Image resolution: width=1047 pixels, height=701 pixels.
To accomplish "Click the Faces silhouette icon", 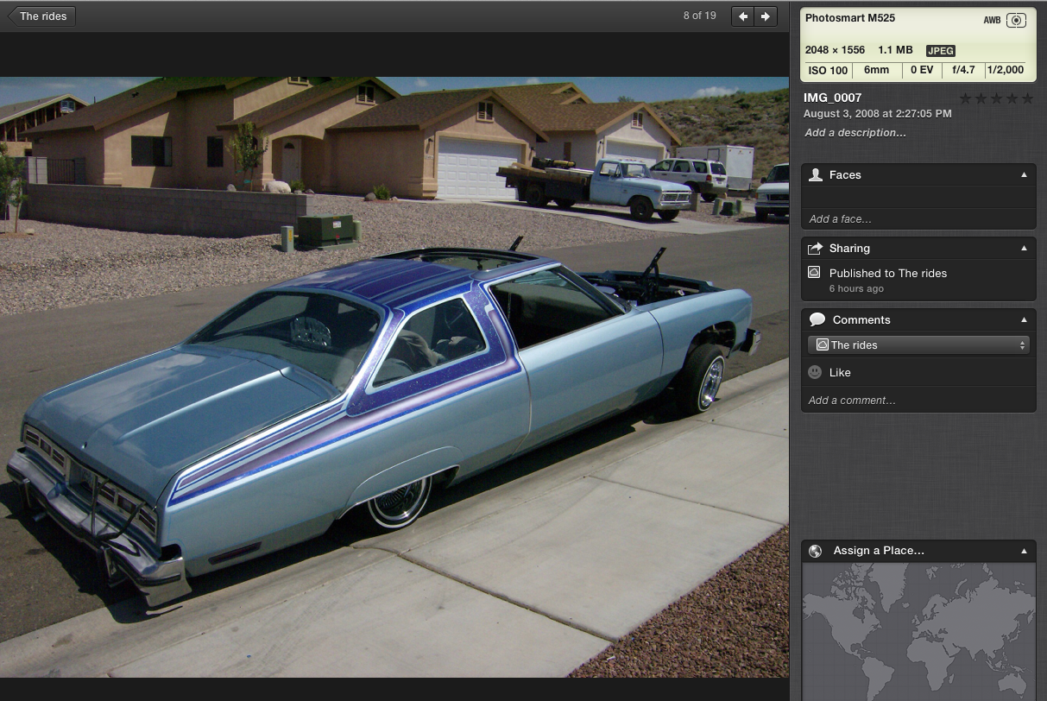I will coord(816,174).
